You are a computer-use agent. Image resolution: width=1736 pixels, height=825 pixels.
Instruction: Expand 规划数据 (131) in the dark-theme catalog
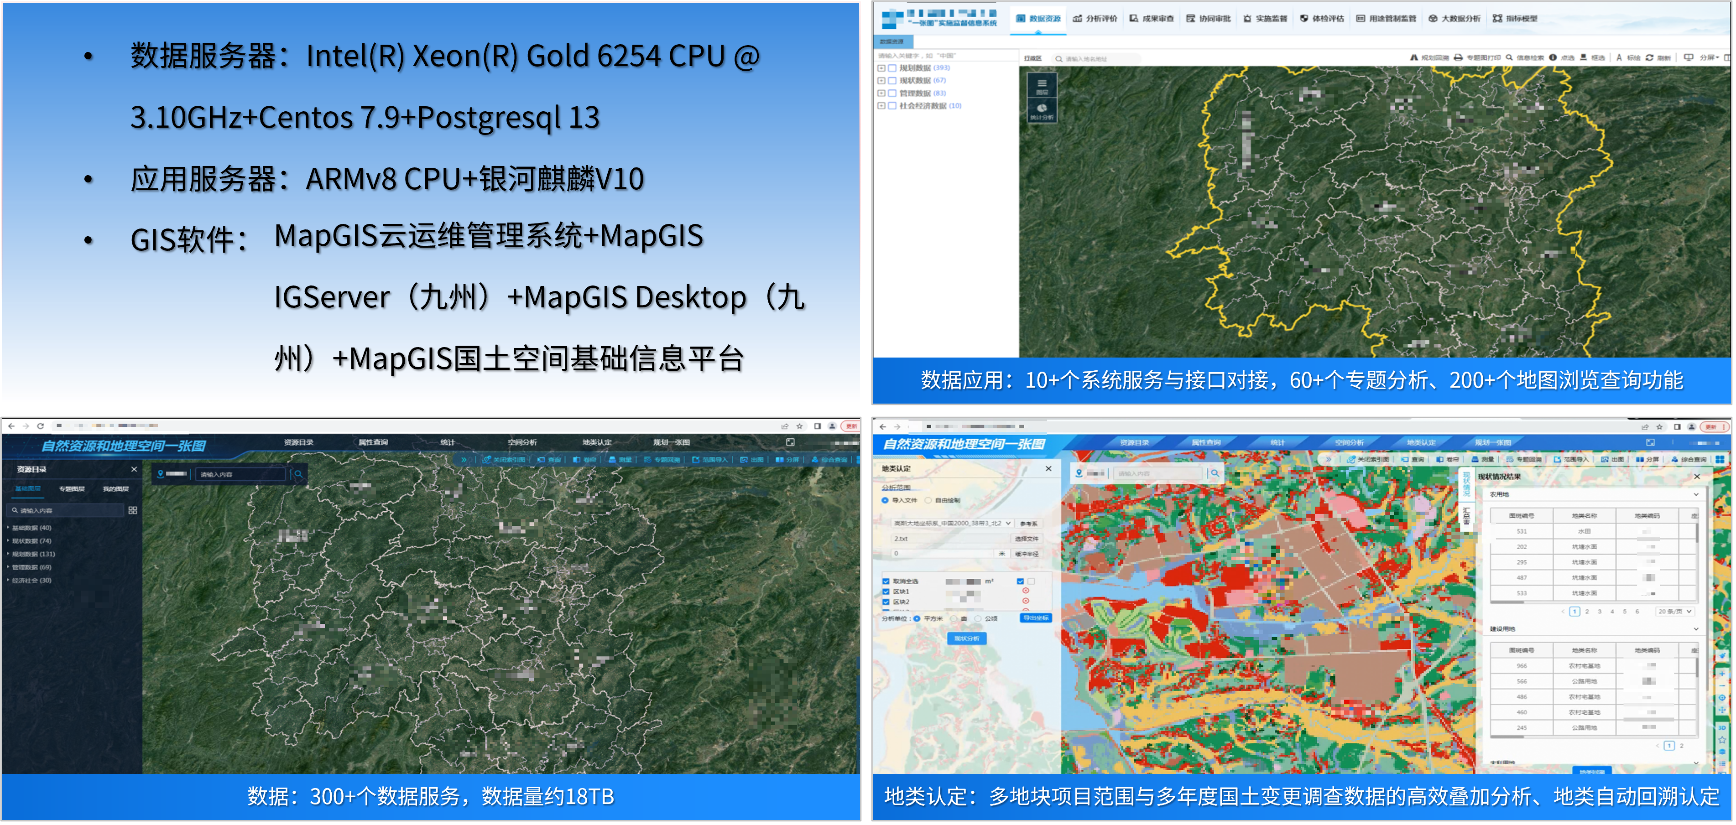(x=9, y=554)
